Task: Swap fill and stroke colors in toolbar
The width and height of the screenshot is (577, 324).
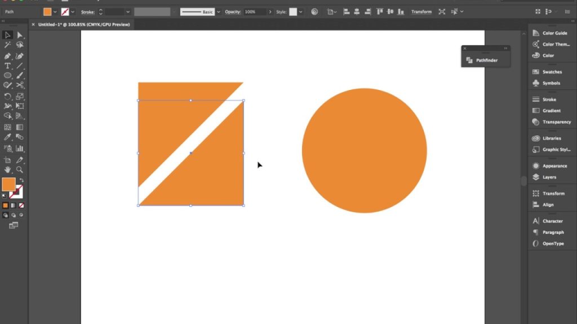Action: tap(21, 179)
